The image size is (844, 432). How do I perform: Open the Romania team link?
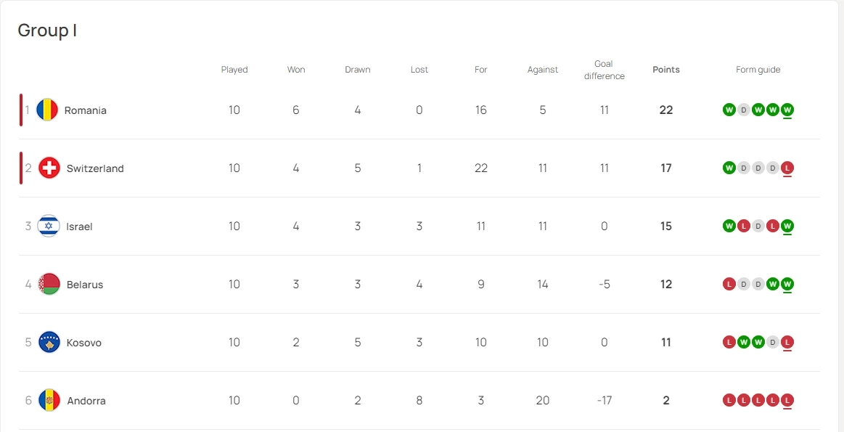(86, 110)
